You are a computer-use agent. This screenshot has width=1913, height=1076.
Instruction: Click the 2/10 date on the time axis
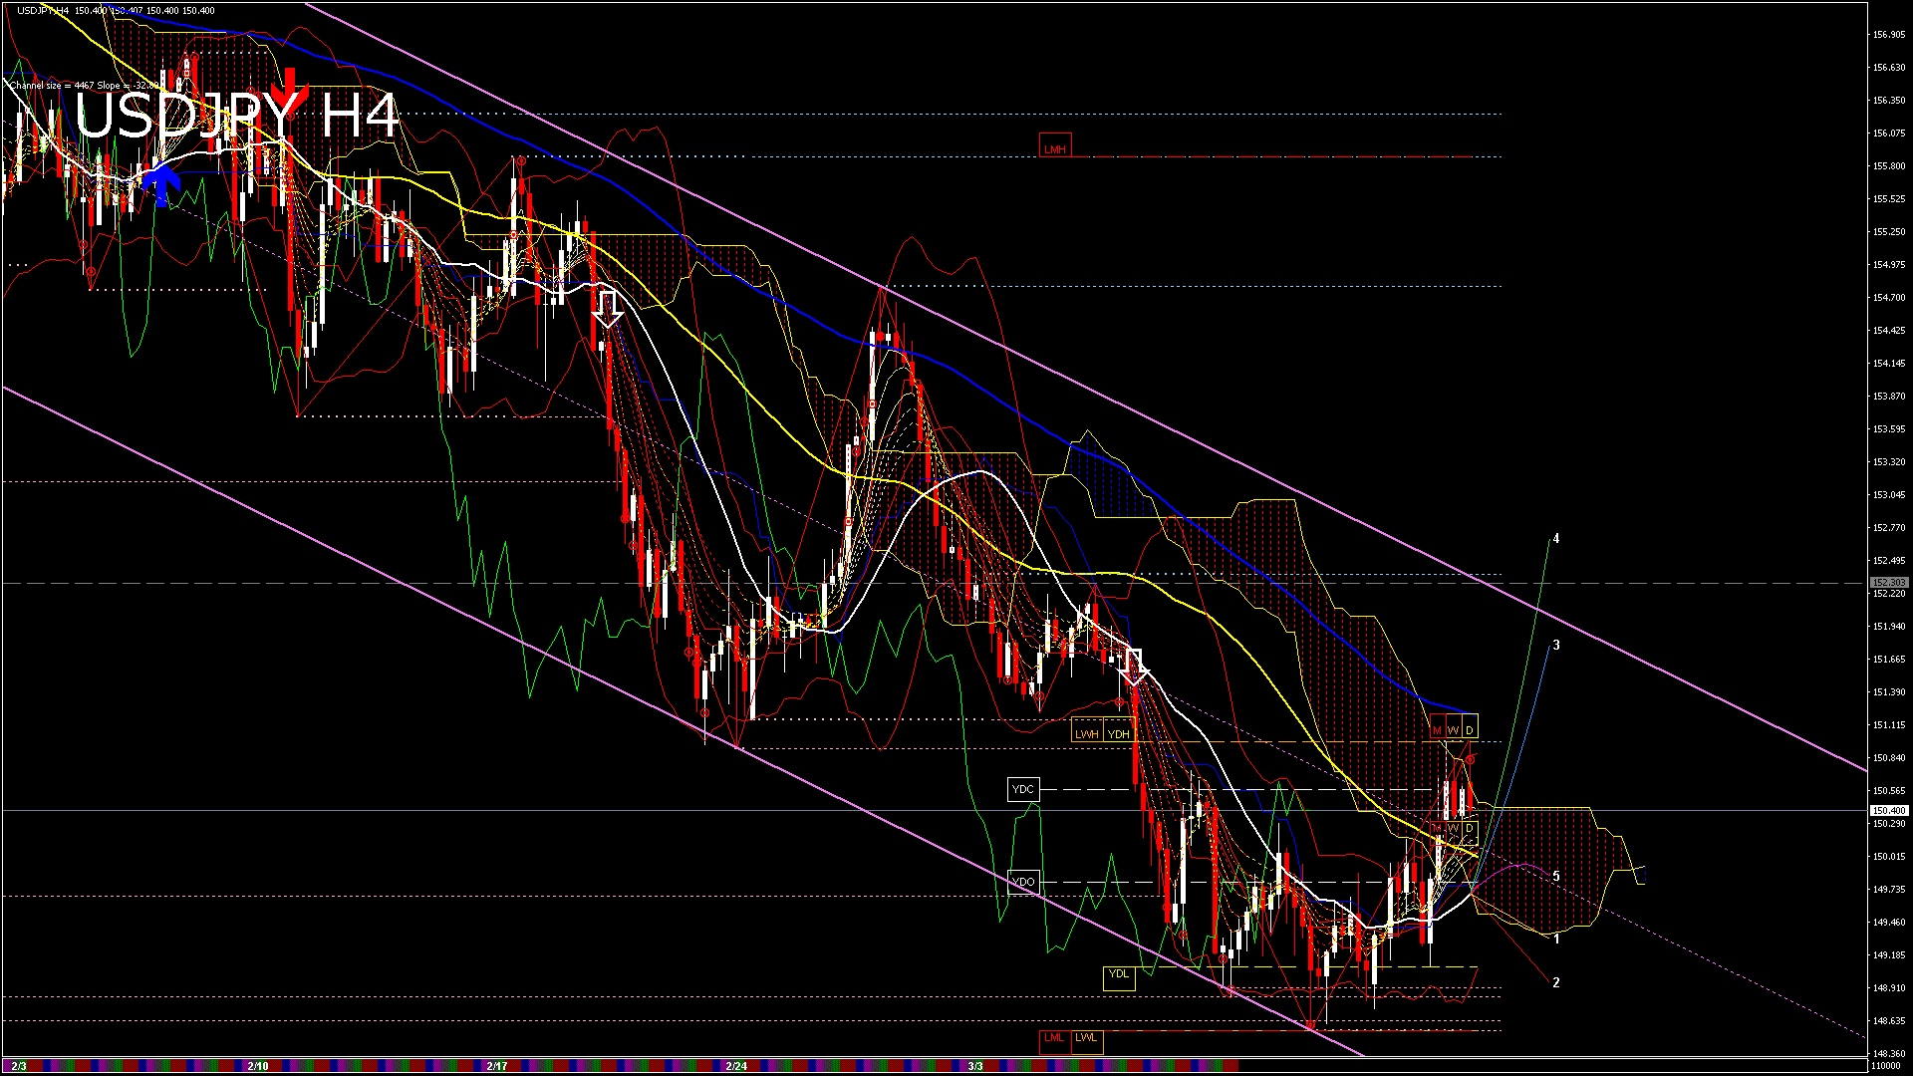coord(257,1066)
